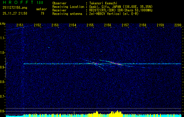Click the 0.7 kHz axis label
Screen dimensions: 184x117
pyautogui.click(x=3, y=97)
